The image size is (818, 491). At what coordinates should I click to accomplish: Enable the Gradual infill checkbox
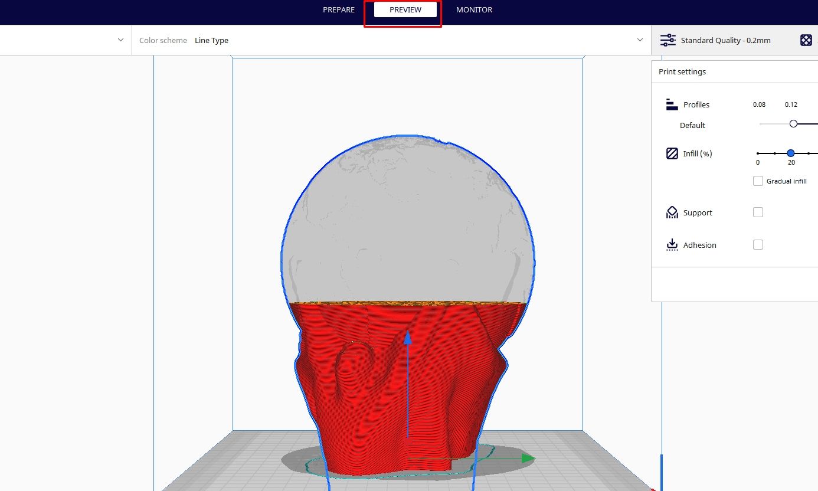(x=758, y=181)
